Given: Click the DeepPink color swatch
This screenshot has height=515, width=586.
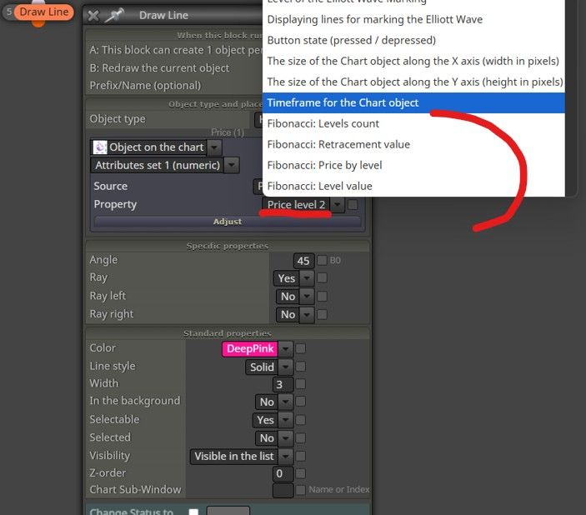Looking at the screenshot, I should (x=250, y=348).
